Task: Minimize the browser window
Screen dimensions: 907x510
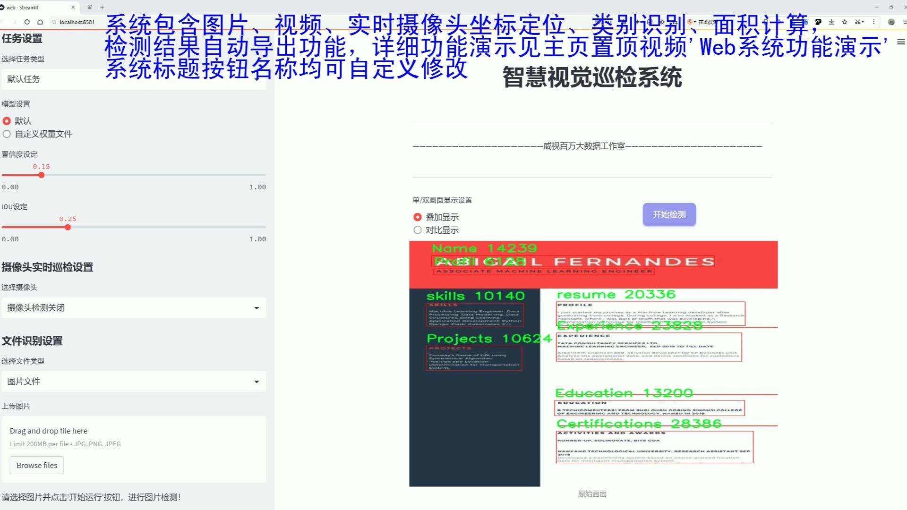Action: click(877, 7)
